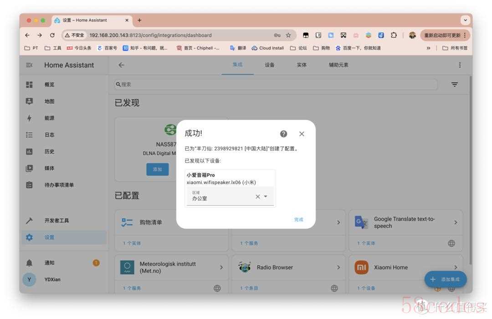Switch to the 设备 tab

point(270,65)
